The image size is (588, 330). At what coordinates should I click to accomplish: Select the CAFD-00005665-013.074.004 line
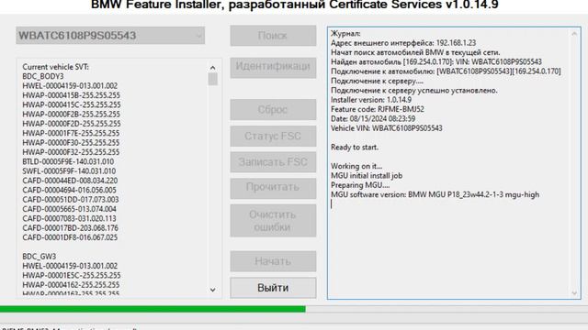tap(70, 209)
